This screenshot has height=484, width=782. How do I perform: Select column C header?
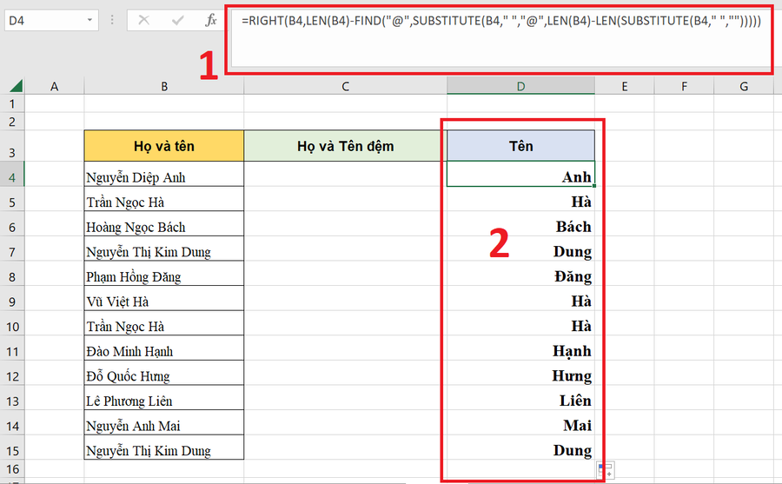point(345,86)
